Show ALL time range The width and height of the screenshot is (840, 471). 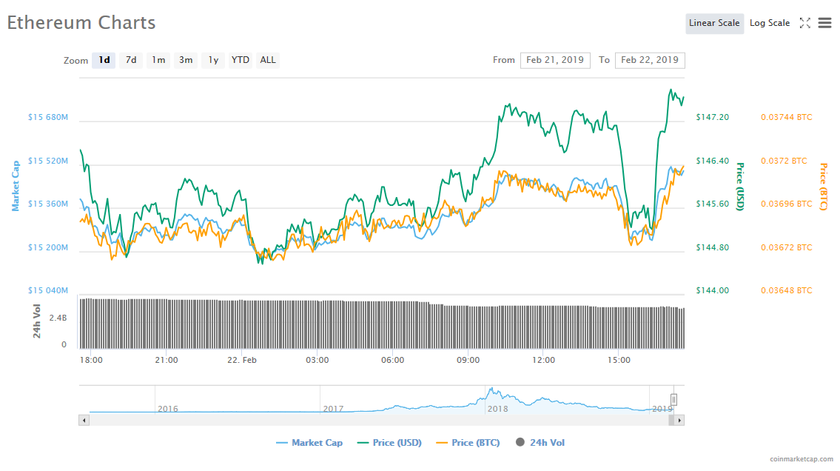268,60
